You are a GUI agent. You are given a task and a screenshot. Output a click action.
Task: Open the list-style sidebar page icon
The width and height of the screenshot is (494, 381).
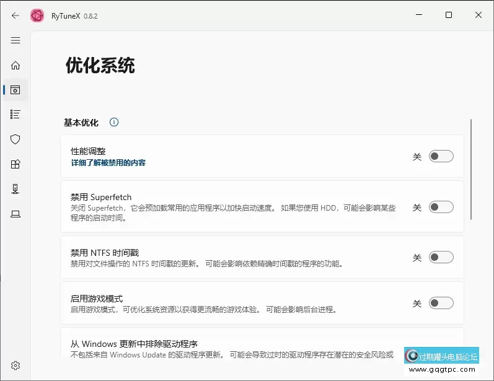point(15,115)
